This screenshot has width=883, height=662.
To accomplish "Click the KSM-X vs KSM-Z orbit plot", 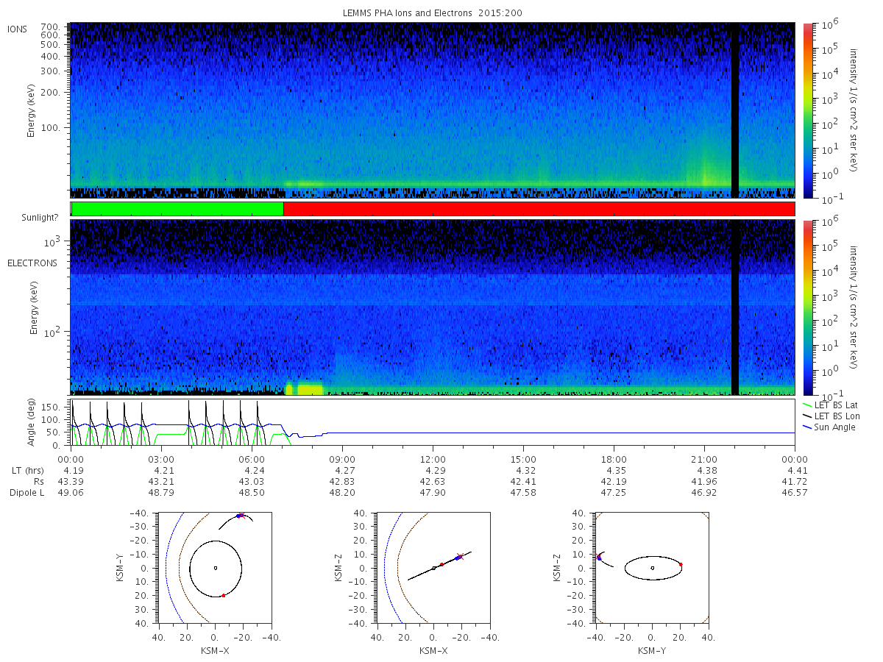I will (x=433, y=568).
